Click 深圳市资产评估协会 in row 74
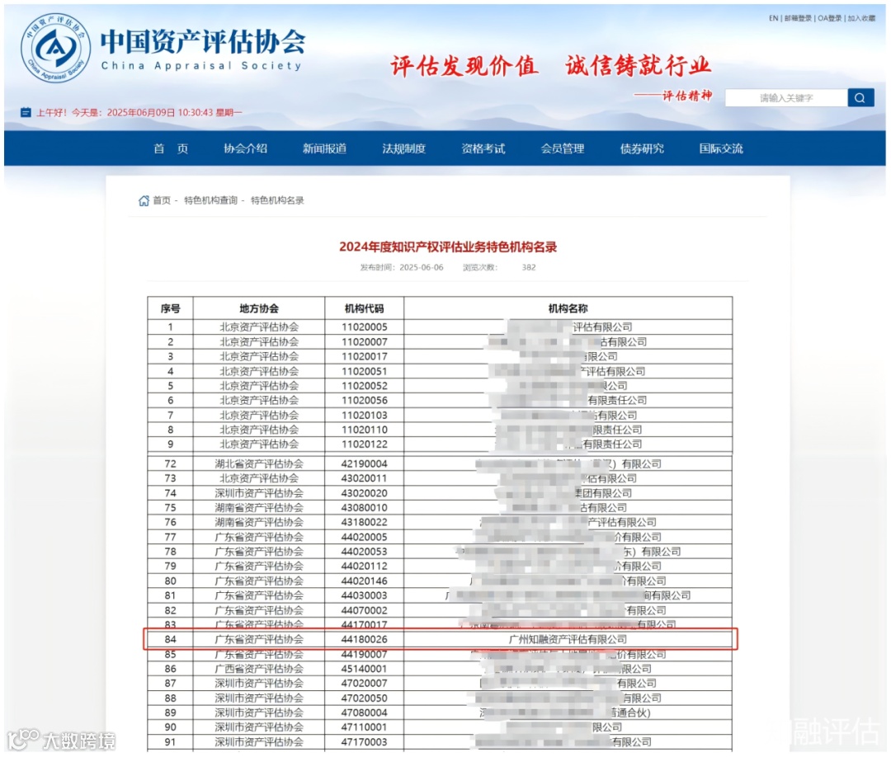891x757 pixels. coord(259,493)
